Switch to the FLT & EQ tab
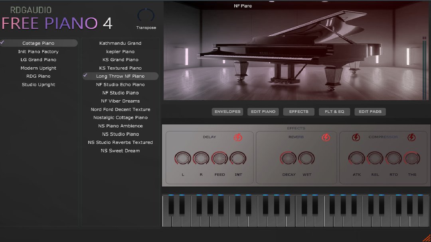This screenshot has width=431, height=242. pyautogui.click(x=334, y=111)
